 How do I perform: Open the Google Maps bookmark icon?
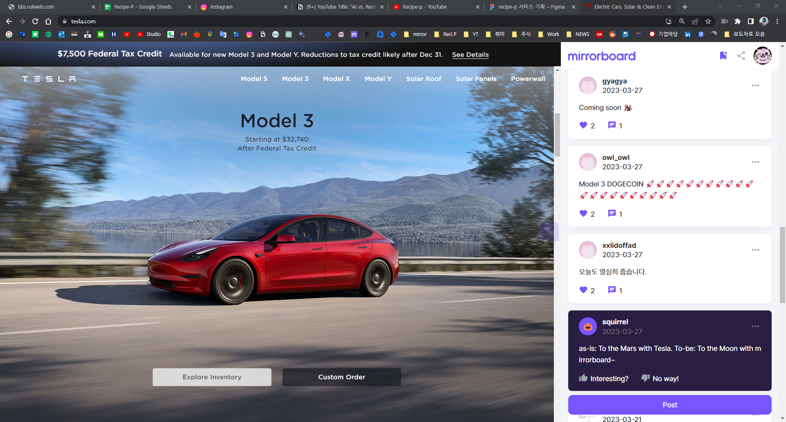pos(210,34)
